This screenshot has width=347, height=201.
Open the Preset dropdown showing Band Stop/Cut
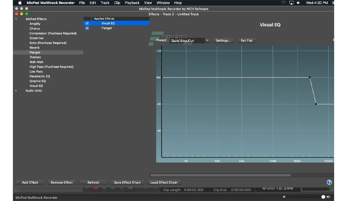point(189,41)
